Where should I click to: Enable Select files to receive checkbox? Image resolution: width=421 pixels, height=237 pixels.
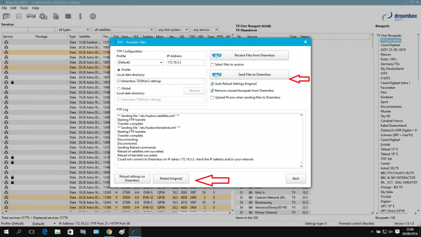pos(213,65)
